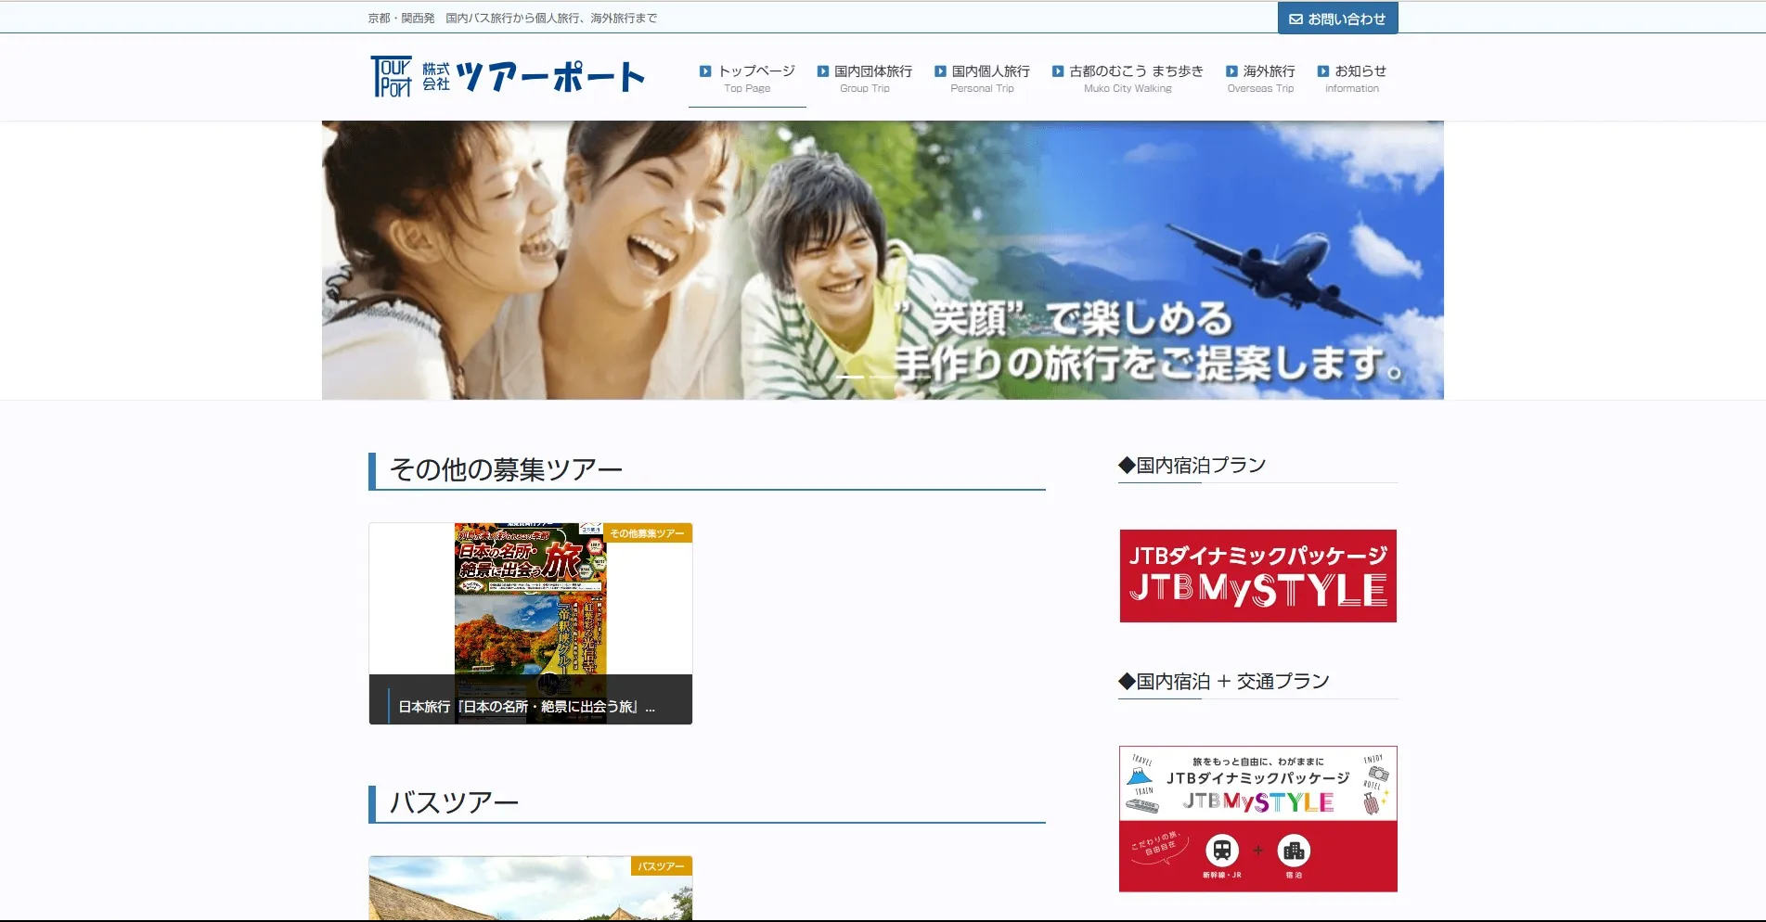Click the Tour Port company logo
This screenshot has height=922, width=1766.
click(x=507, y=77)
